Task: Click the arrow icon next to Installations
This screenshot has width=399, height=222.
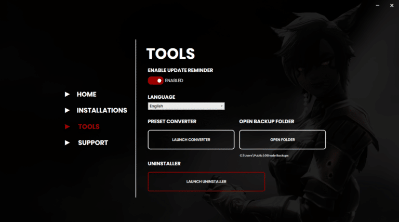Action: pyautogui.click(x=67, y=110)
